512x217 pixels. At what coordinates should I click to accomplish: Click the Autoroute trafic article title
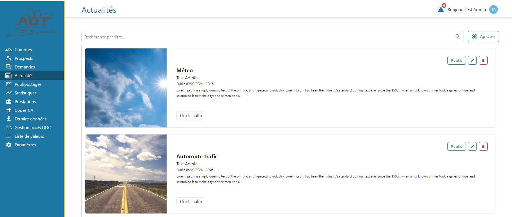click(197, 156)
